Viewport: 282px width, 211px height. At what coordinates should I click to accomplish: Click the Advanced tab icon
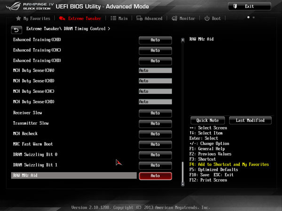(140, 18)
